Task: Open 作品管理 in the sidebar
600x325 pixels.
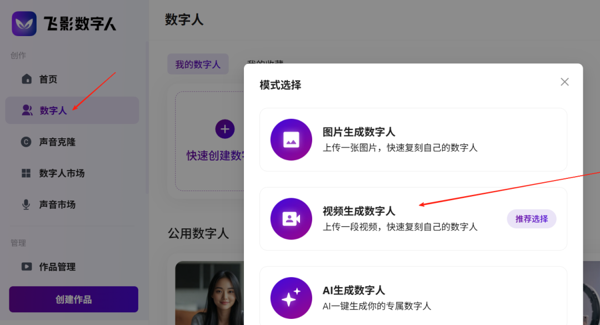Action: point(72,267)
